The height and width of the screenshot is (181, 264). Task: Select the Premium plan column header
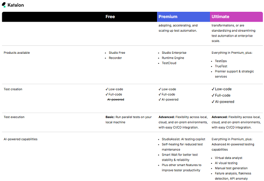(x=183, y=17)
